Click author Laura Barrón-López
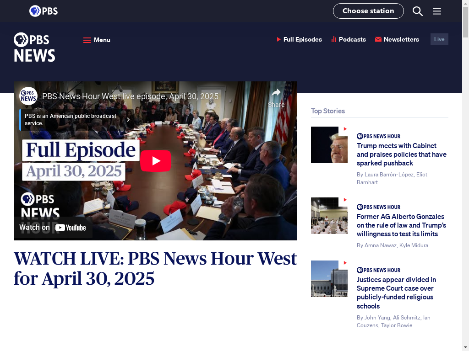This screenshot has height=351, width=469. (389, 174)
